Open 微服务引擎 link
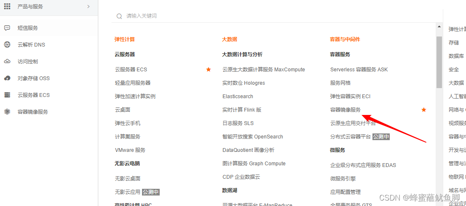The height and width of the screenshot is (206, 466). (343, 179)
